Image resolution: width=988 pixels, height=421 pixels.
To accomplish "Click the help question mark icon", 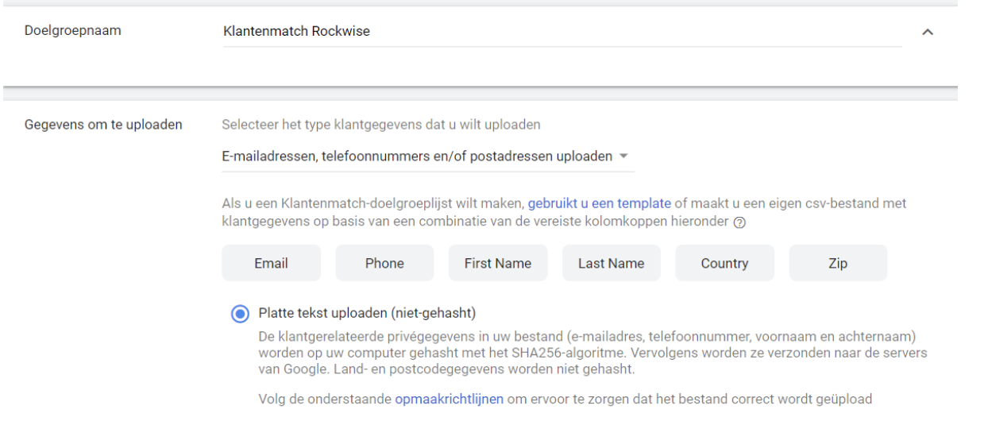I will (740, 222).
